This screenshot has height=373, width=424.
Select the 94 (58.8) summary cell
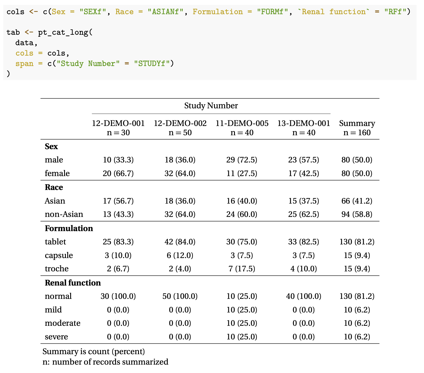pyautogui.click(x=357, y=214)
